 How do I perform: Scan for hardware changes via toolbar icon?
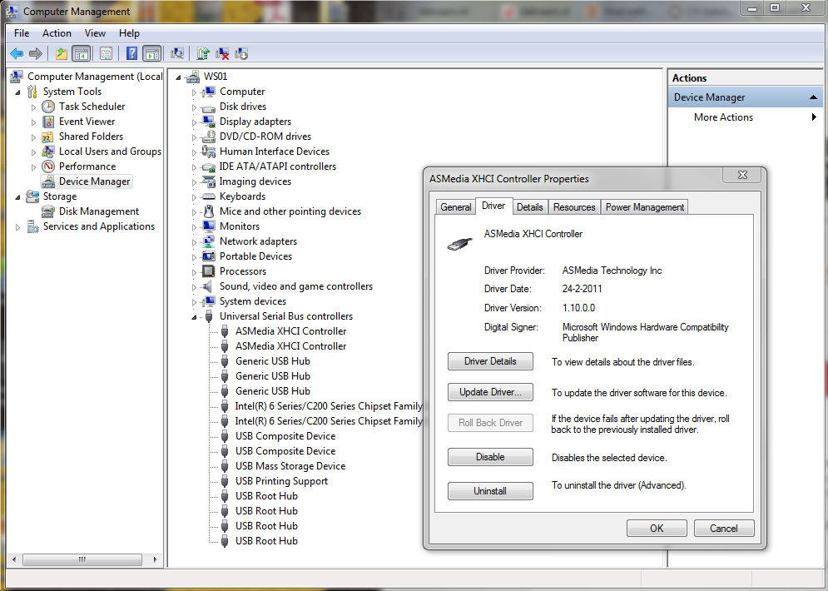pyautogui.click(x=177, y=53)
